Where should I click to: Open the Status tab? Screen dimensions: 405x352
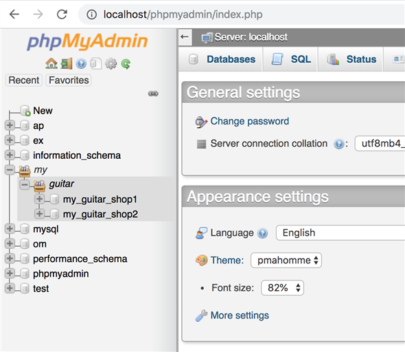click(351, 59)
